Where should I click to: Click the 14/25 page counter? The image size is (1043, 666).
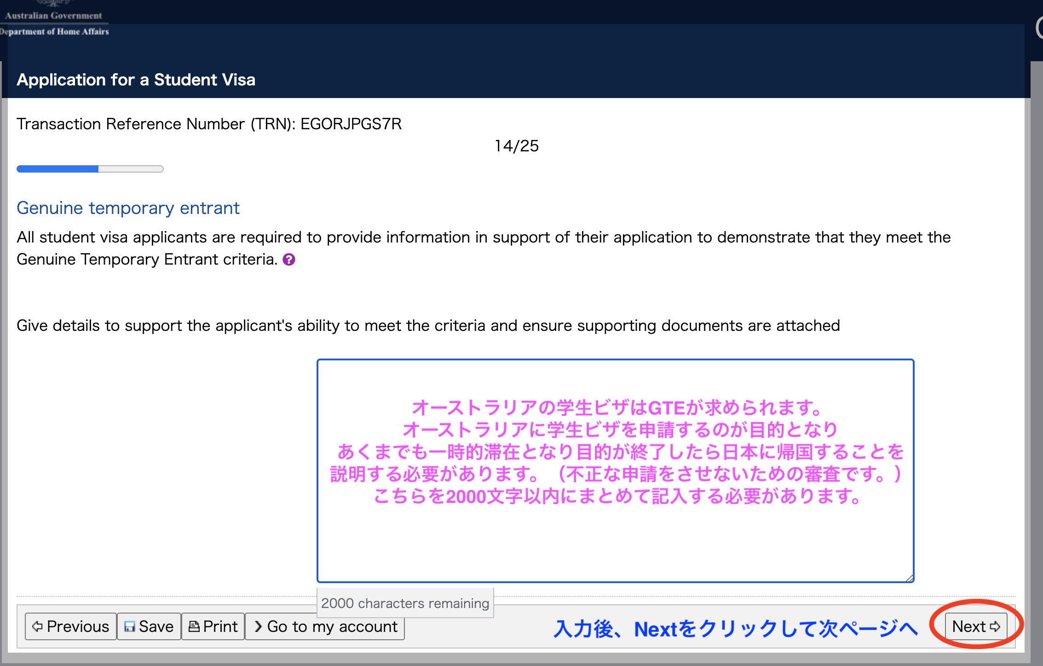pos(516,146)
